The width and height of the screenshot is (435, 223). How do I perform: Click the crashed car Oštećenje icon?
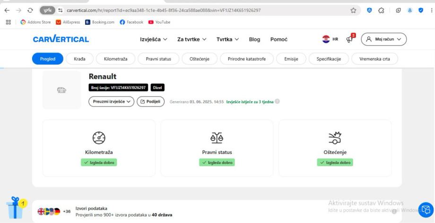pyautogui.click(x=335, y=138)
